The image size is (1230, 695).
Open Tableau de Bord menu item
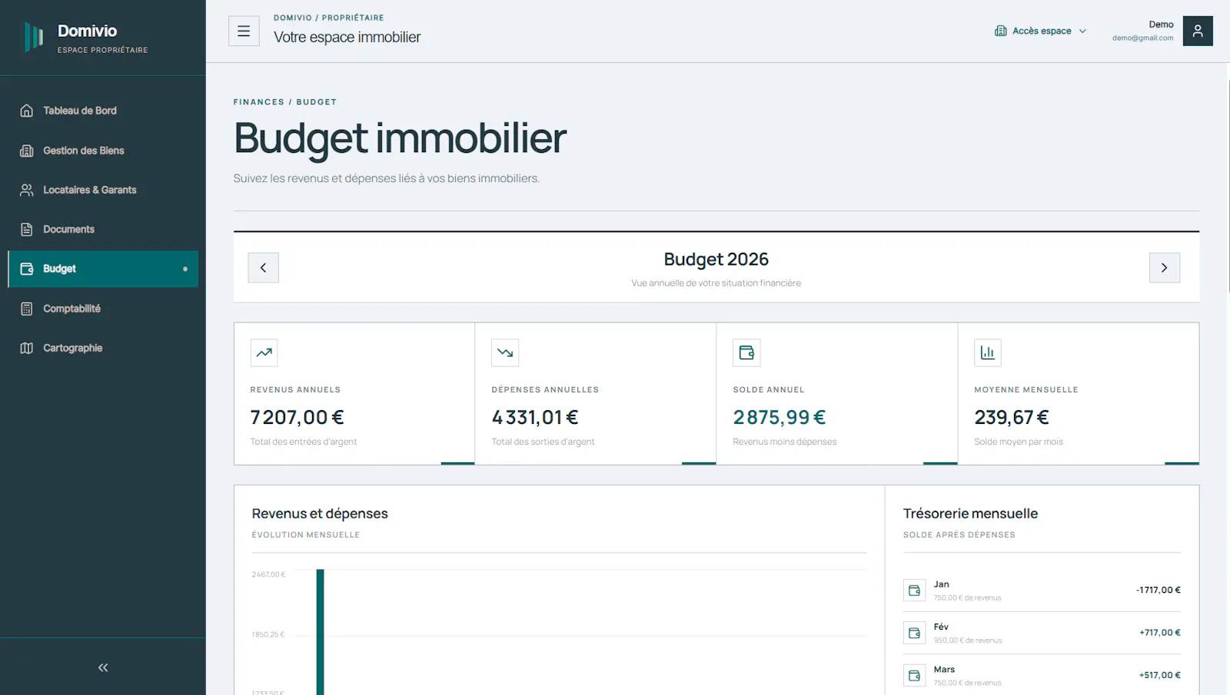pos(103,111)
